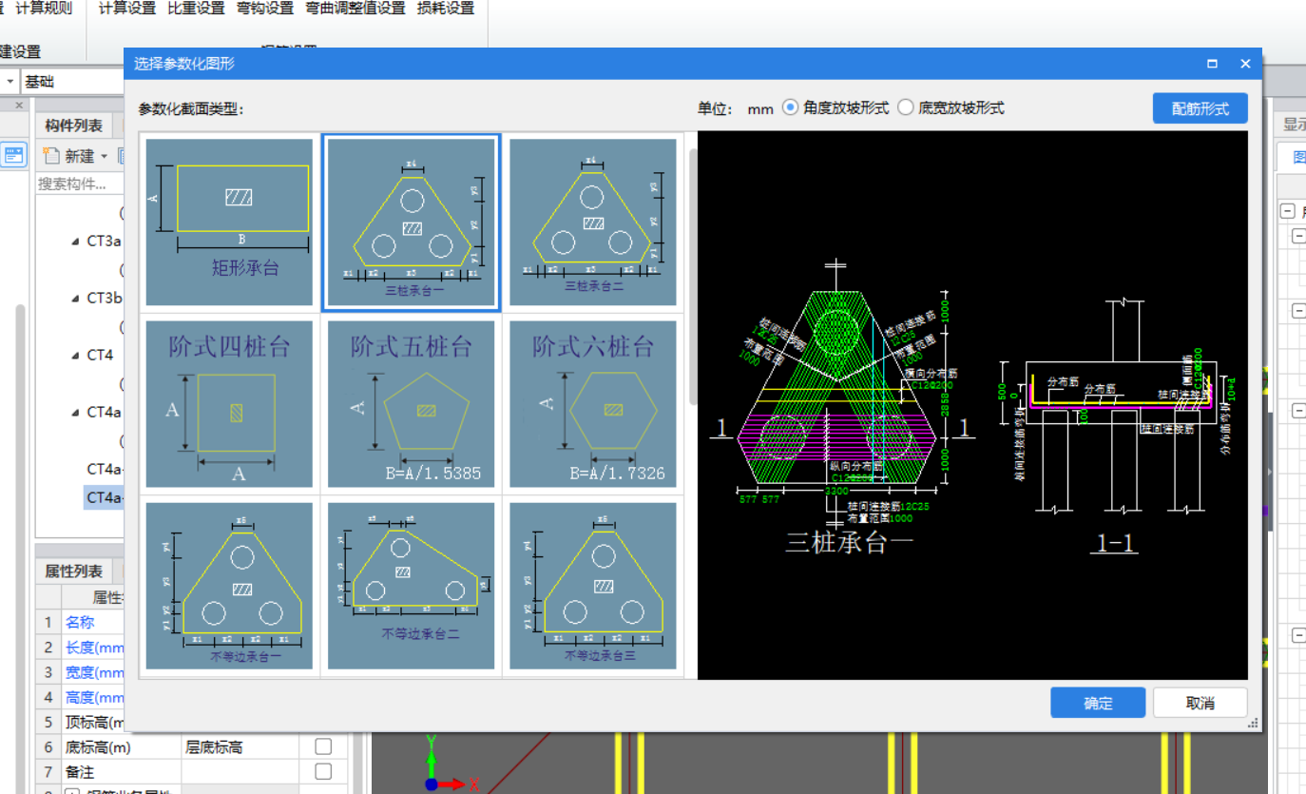Select the 阶式六桩台 section thumbnail
The width and height of the screenshot is (1306, 794).
coord(593,404)
